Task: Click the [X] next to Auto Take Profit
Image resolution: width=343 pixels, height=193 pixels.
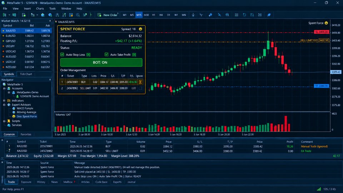Action: pyautogui.click(x=134, y=55)
